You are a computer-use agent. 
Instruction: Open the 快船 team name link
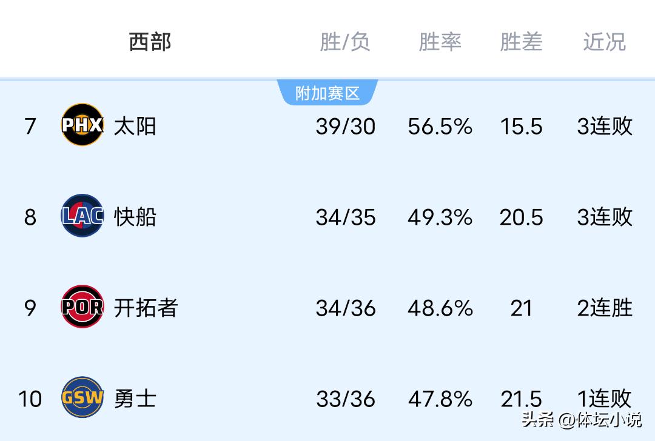coord(135,217)
